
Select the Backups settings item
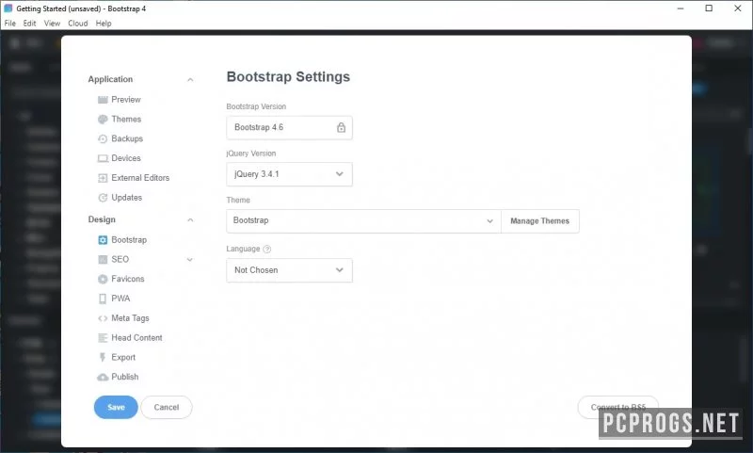(x=127, y=138)
